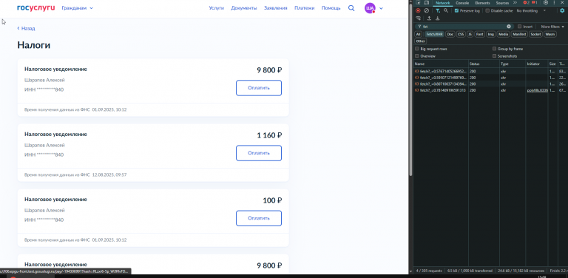Stop recording network log
568x278 pixels.
[418, 10]
